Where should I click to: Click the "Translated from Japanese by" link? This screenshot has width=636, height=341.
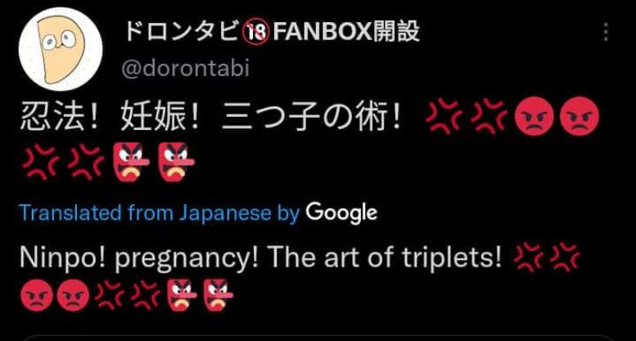coord(159,213)
